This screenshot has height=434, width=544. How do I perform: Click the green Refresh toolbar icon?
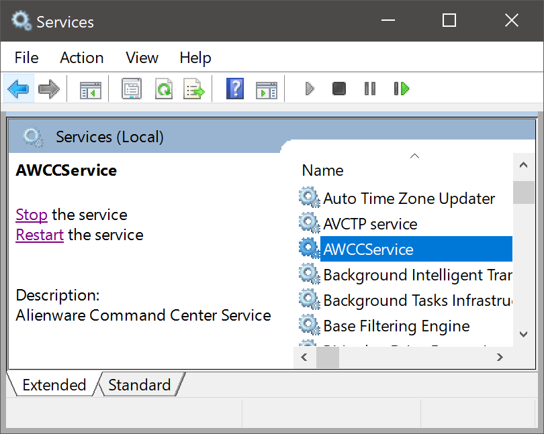point(163,89)
